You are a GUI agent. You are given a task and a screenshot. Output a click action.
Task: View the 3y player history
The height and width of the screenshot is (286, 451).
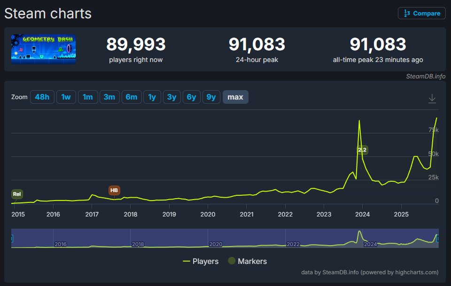click(x=171, y=97)
